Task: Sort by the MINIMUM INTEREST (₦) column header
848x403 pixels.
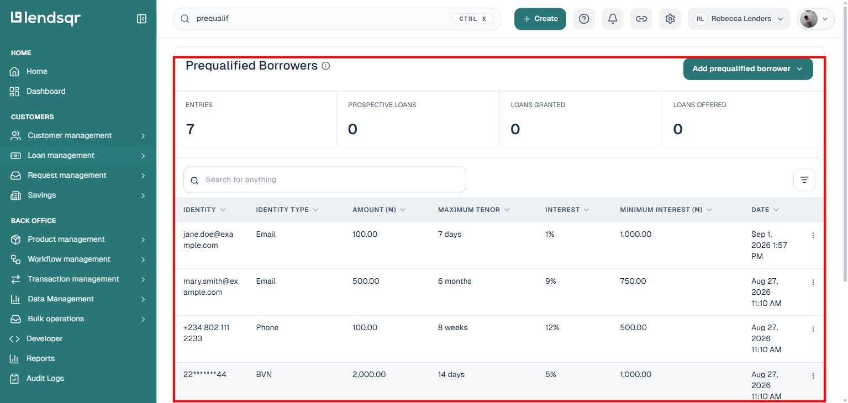Action: coord(666,210)
